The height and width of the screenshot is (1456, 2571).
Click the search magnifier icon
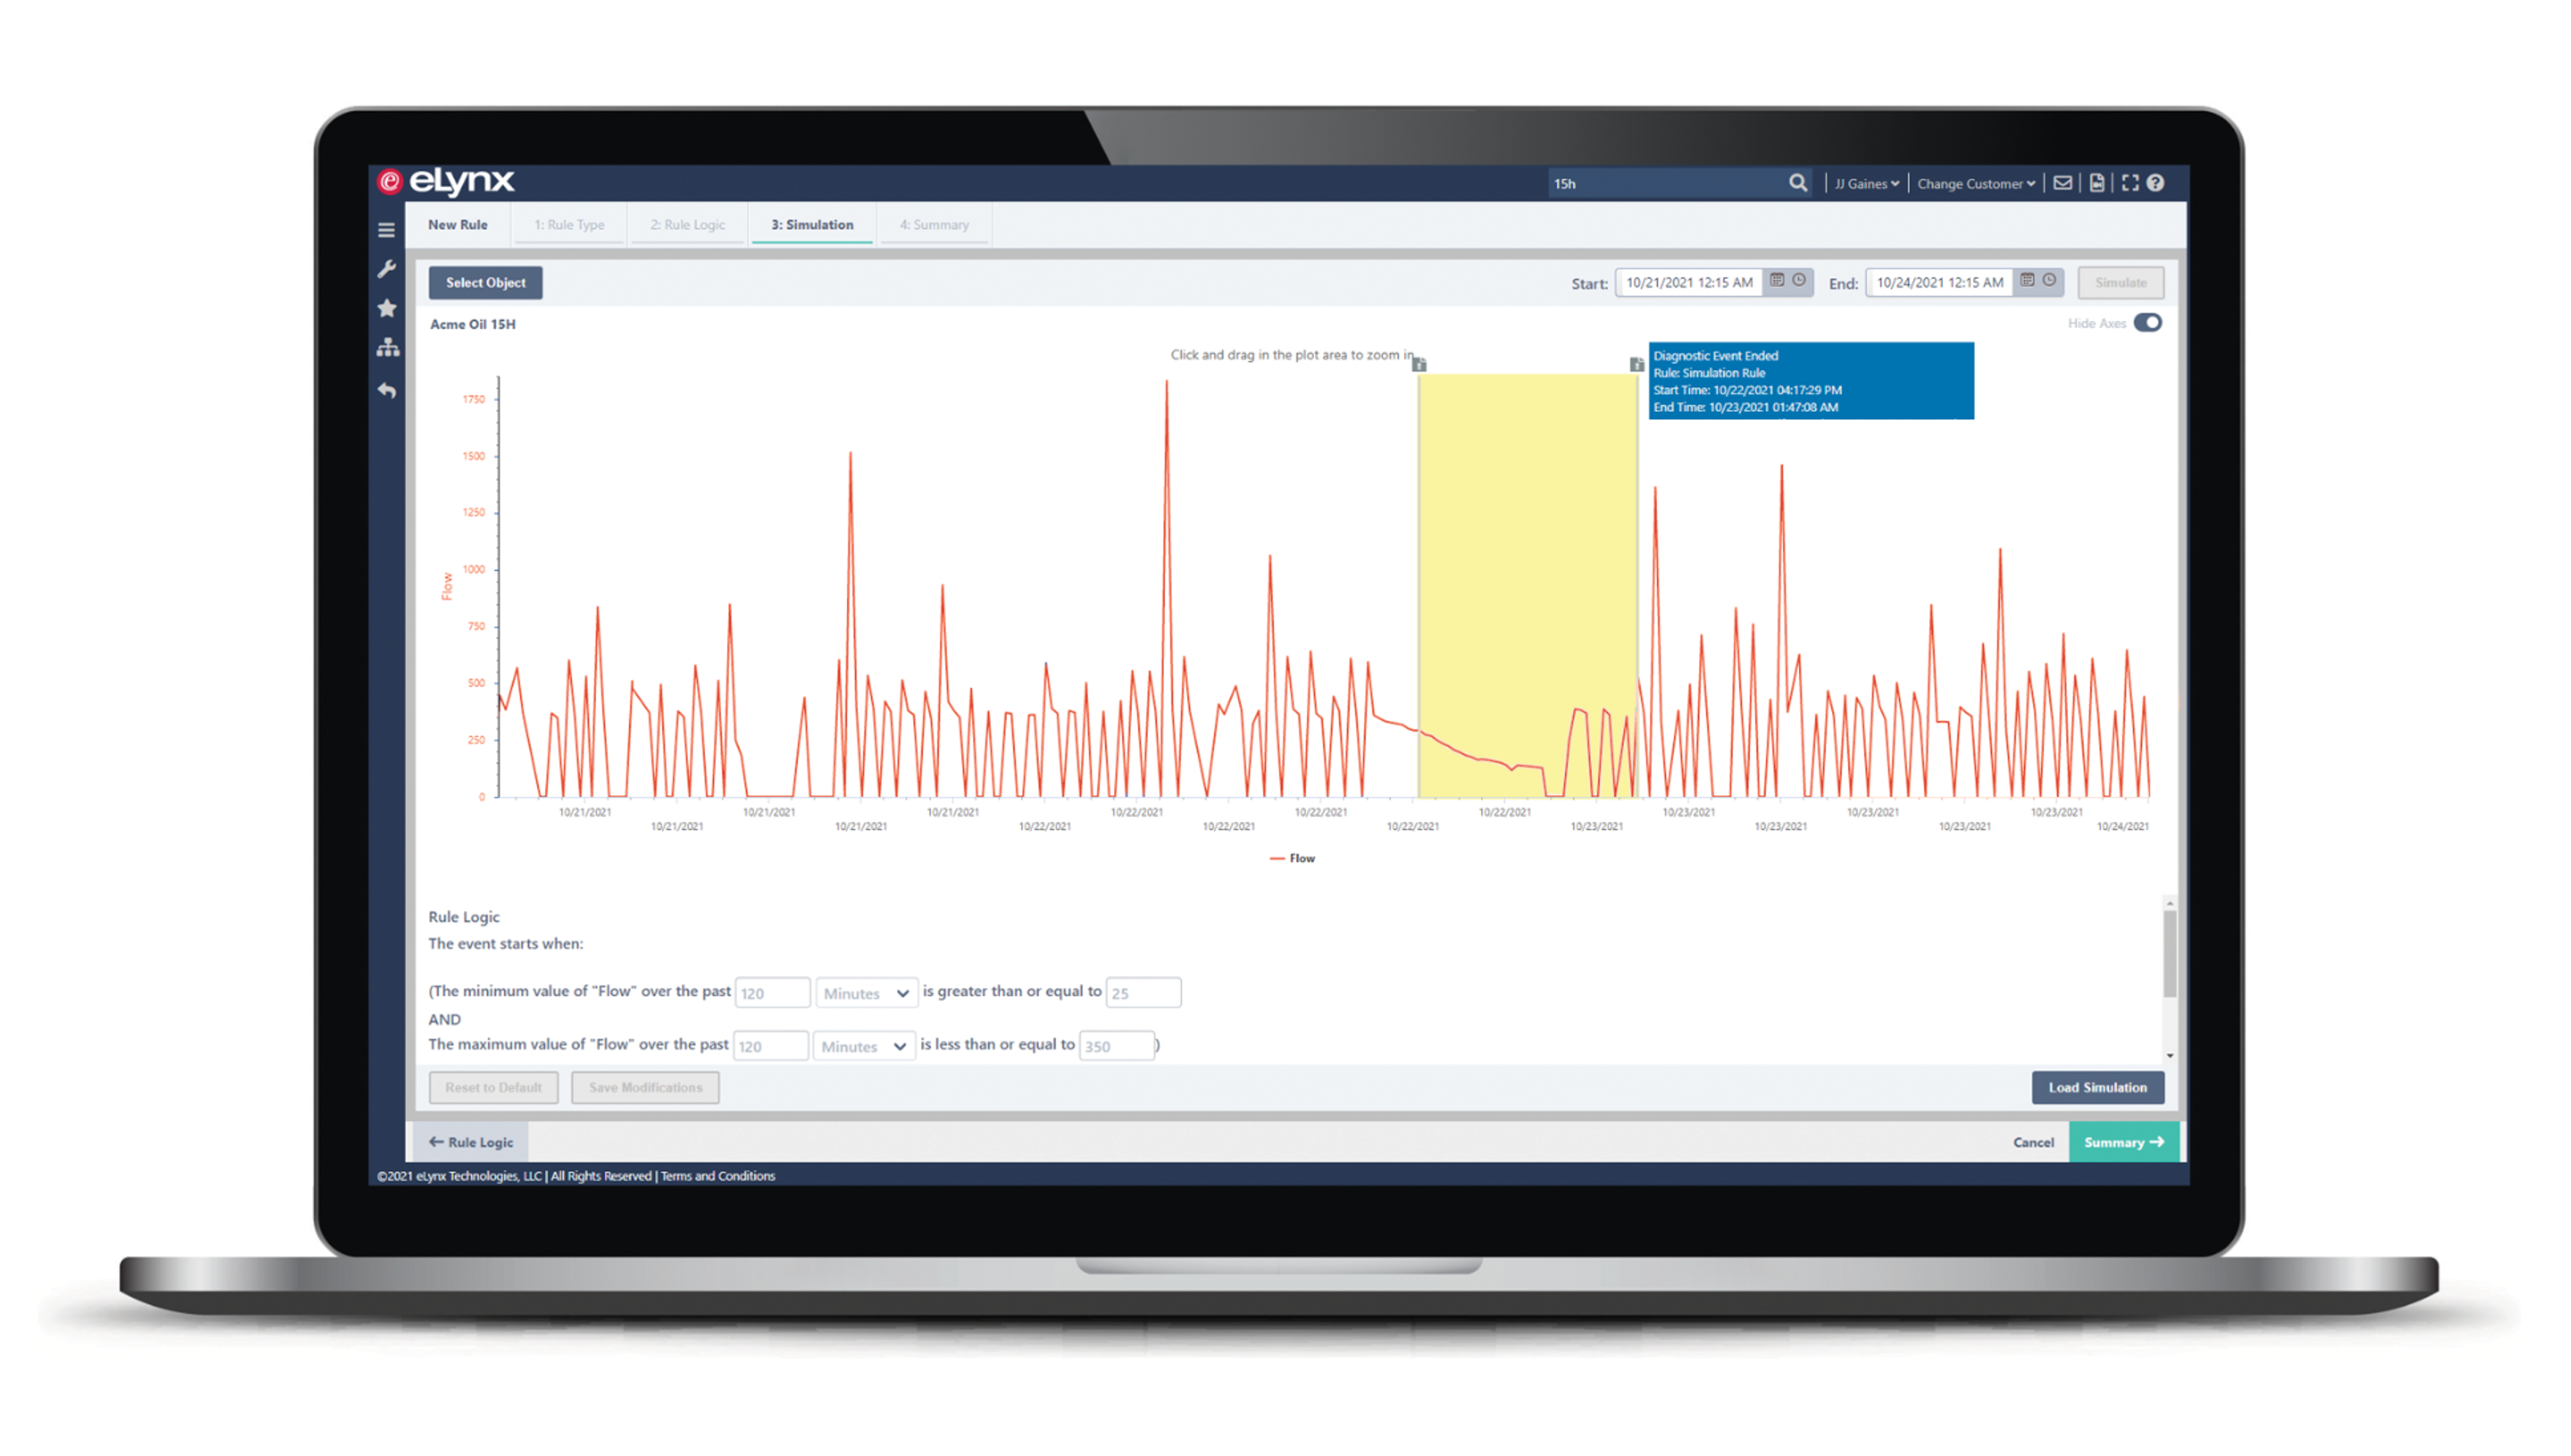(x=1797, y=183)
